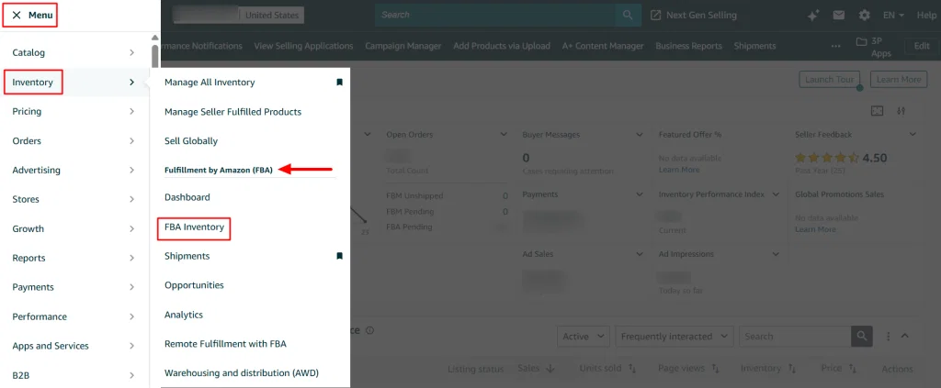
Task: Expand the B2B submenu chevron
Action: point(131,375)
